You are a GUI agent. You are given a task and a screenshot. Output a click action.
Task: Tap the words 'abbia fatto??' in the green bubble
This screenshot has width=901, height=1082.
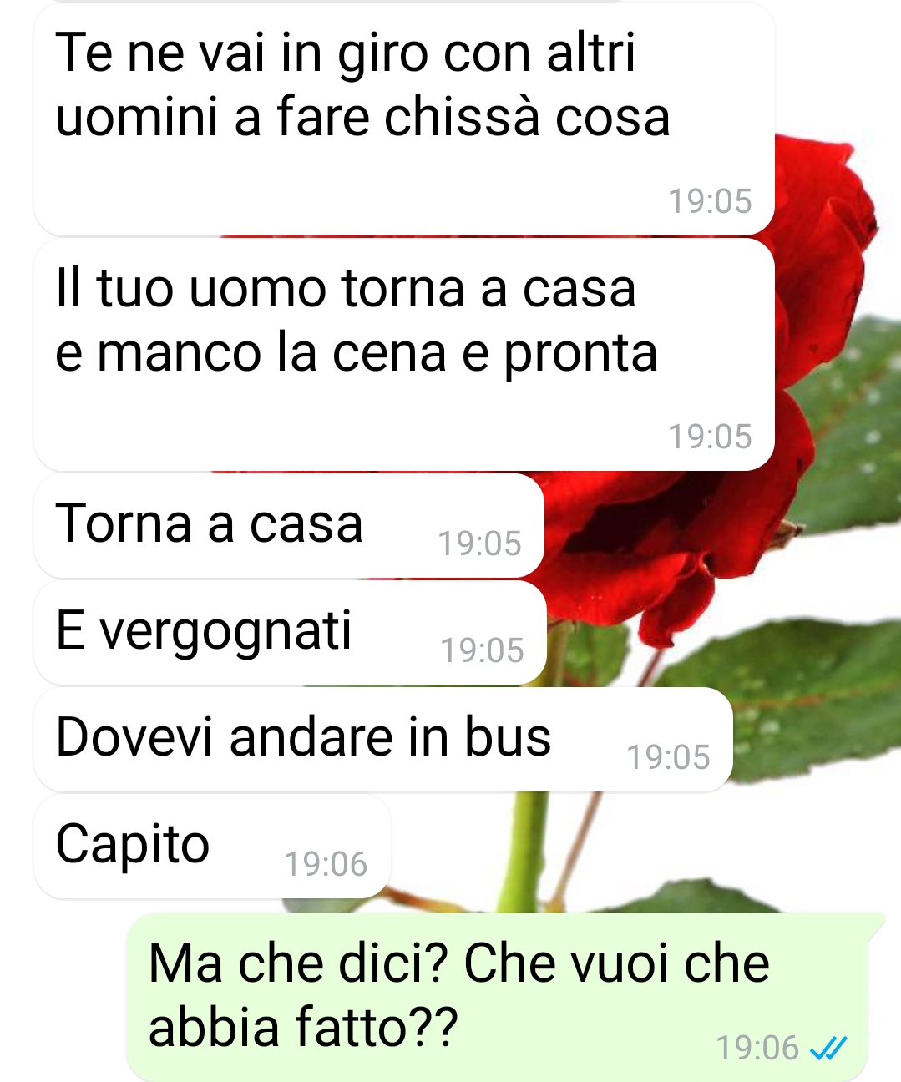tap(303, 1028)
